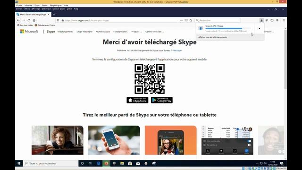The image size is (302, 170).
Task: Bookmark this page with the star
Action: (191, 20)
